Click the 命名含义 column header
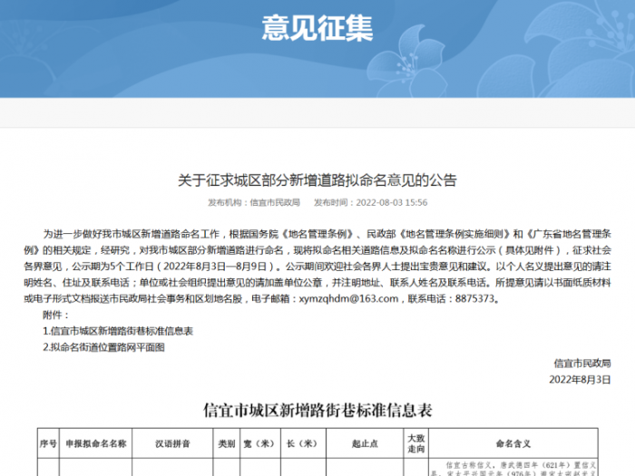 pyautogui.click(x=513, y=443)
